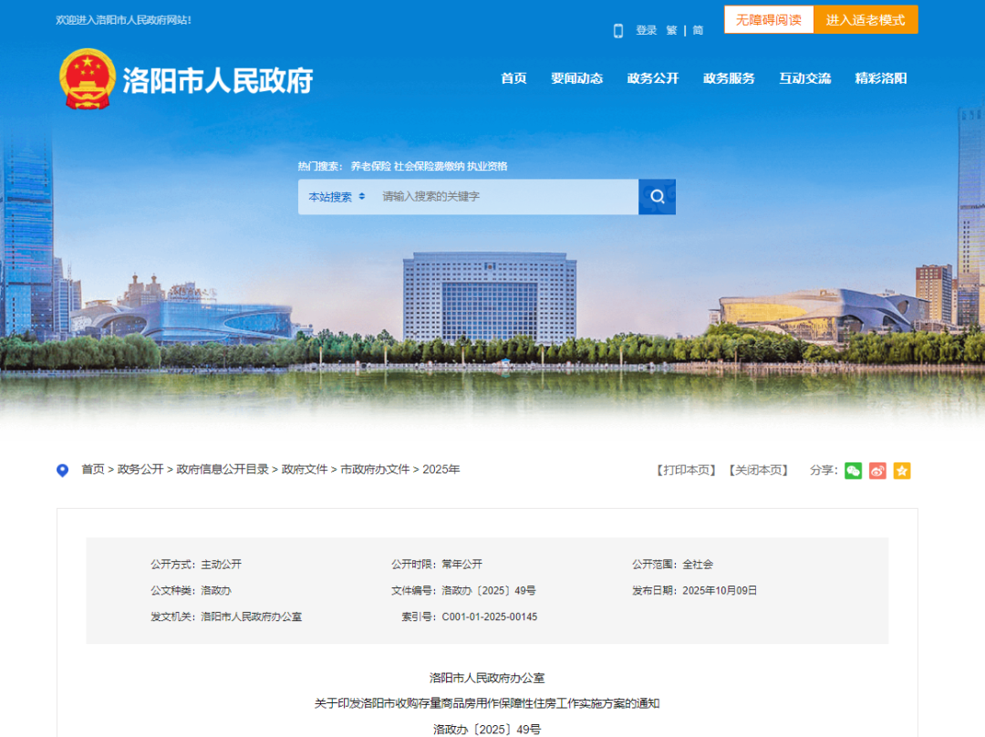Click 关闭本页 to close the page
Image resolution: width=985 pixels, height=737 pixels.
click(758, 470)
